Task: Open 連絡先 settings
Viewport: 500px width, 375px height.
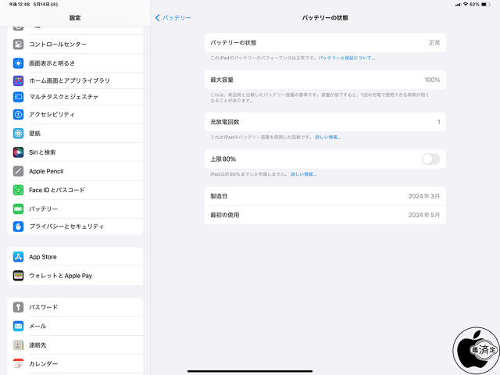Action: pyautogui.click(x=75, y=345)
